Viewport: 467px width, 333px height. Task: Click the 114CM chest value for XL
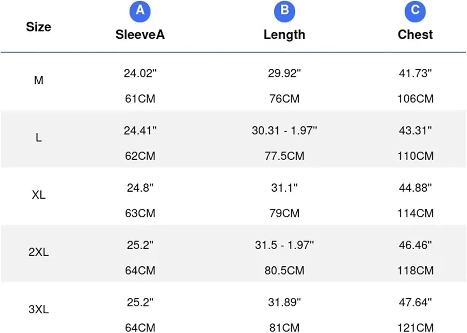[x=415, y=213]
